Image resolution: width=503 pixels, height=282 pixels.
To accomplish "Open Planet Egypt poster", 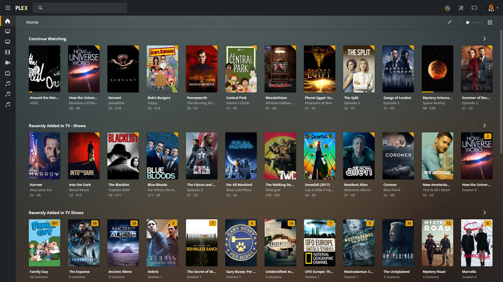I will pyautogui.click(x=320, y=69).
